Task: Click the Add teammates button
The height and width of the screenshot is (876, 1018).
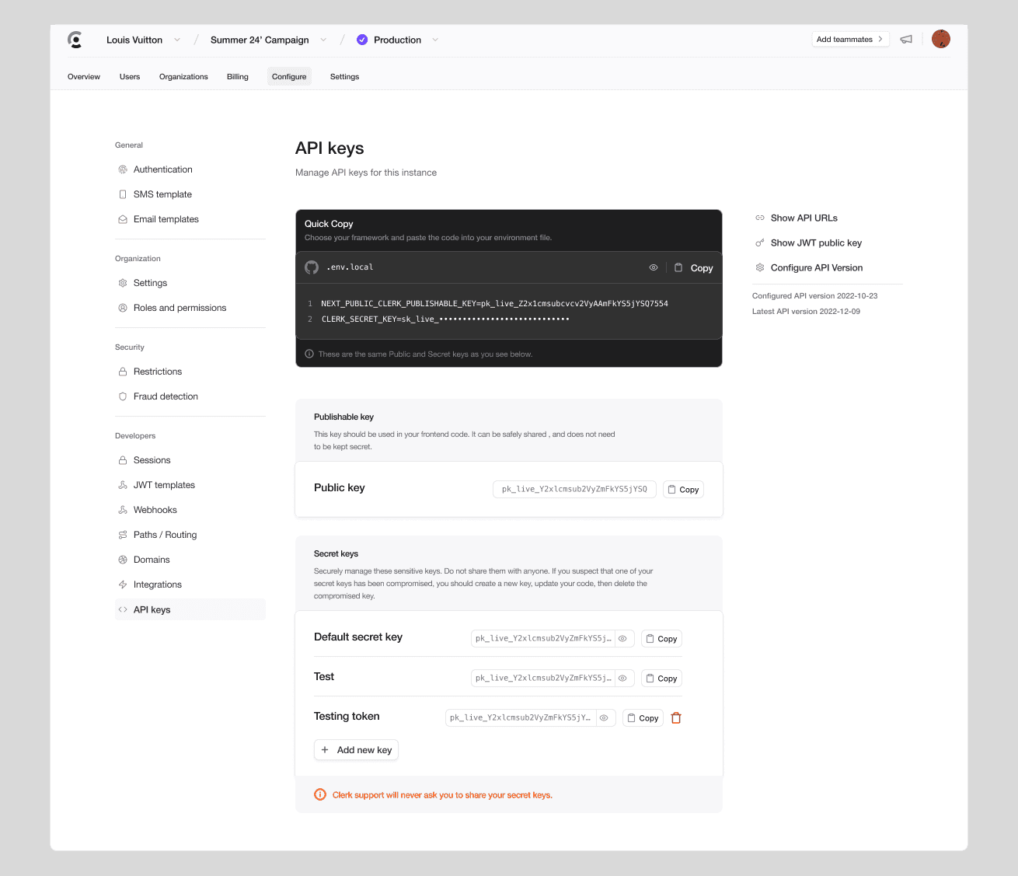Action: click(850, 39)
